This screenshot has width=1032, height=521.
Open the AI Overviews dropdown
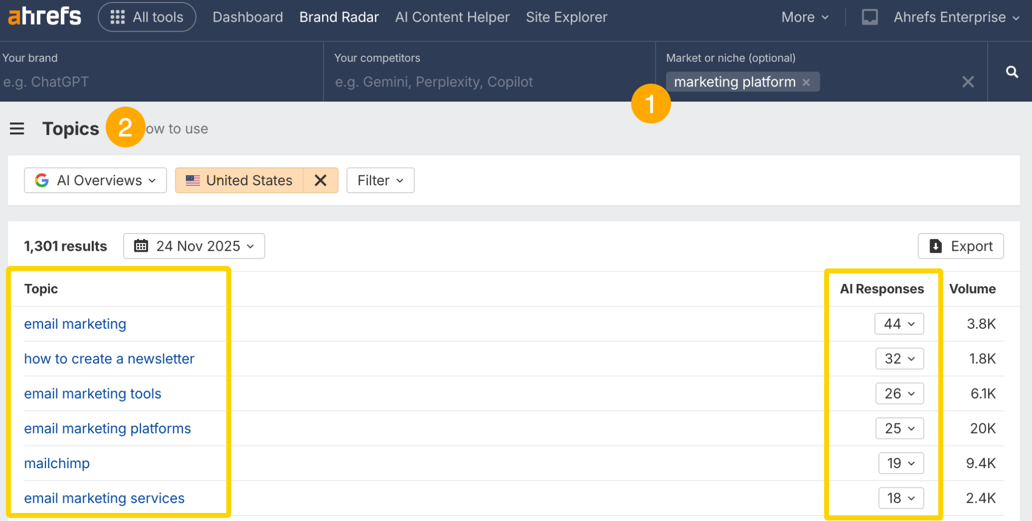[95, 180]
